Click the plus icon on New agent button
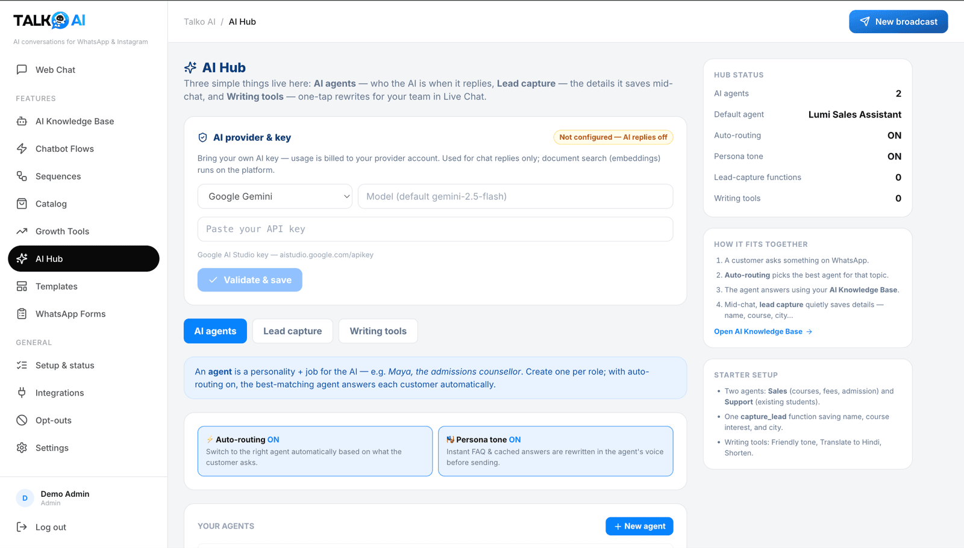Viewport: 964px width, 548px height. 618,526
